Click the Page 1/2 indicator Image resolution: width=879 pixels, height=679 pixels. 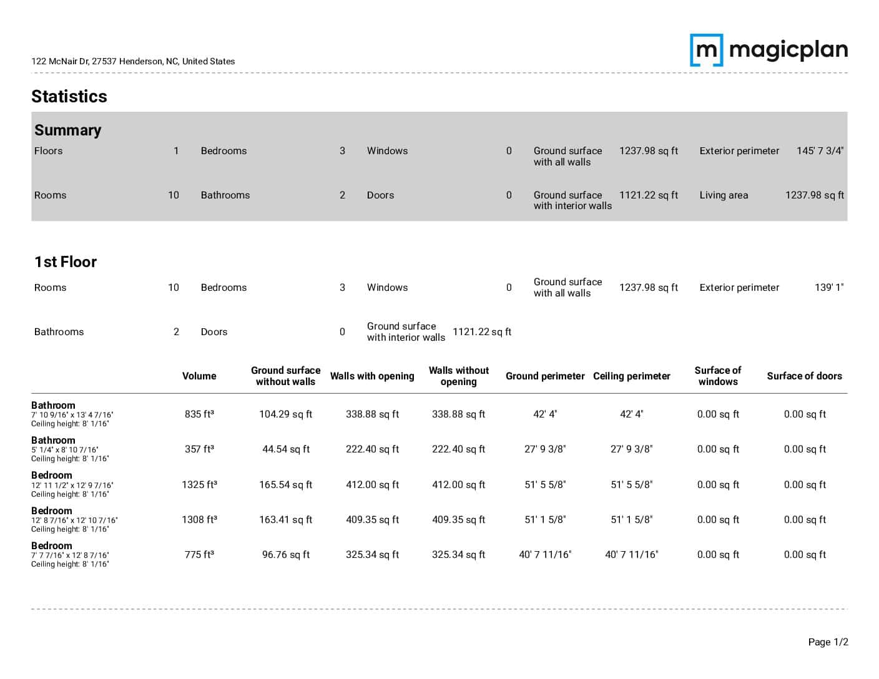828,642
